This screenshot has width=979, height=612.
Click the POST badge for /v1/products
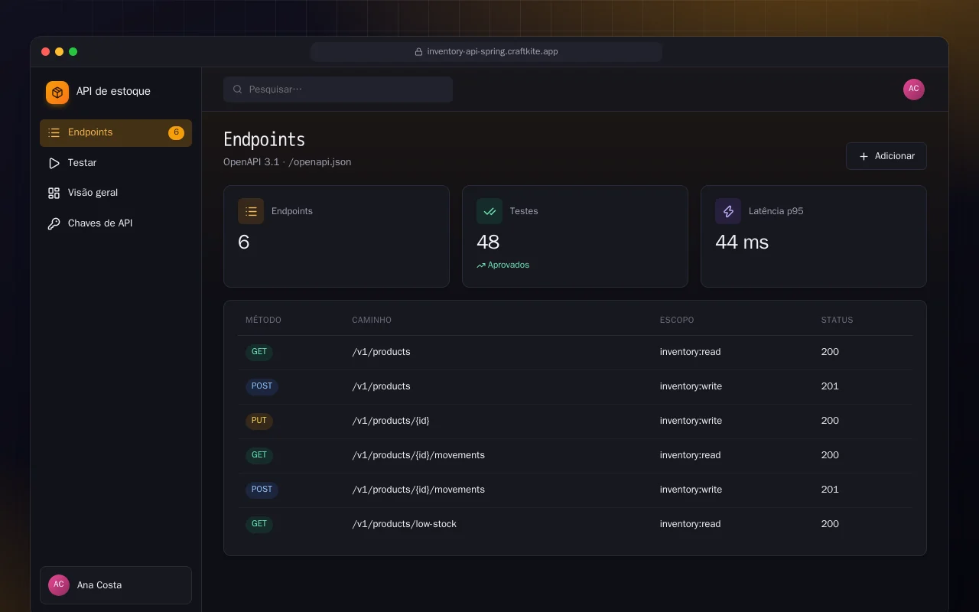[x=262, y=386]
